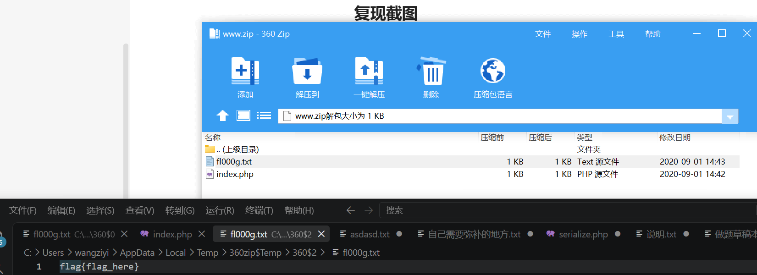Switch to the asdasd.txt editor tab
Screen dimensions: 757x275
coord(370,234)
